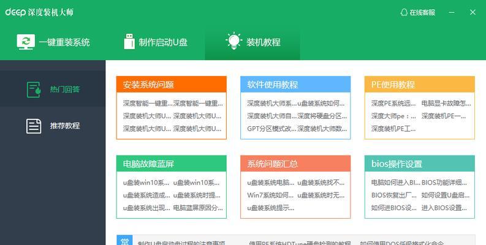Screen dimensions: 486x245
Task: Click the bios操作设置 card header
Action: point(420,164)
